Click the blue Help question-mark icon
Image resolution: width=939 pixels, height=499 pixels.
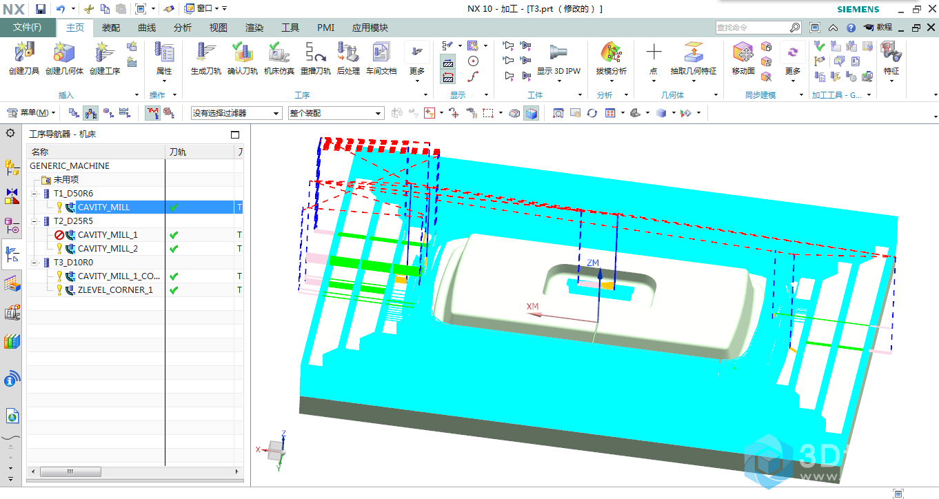click(851, 28)
